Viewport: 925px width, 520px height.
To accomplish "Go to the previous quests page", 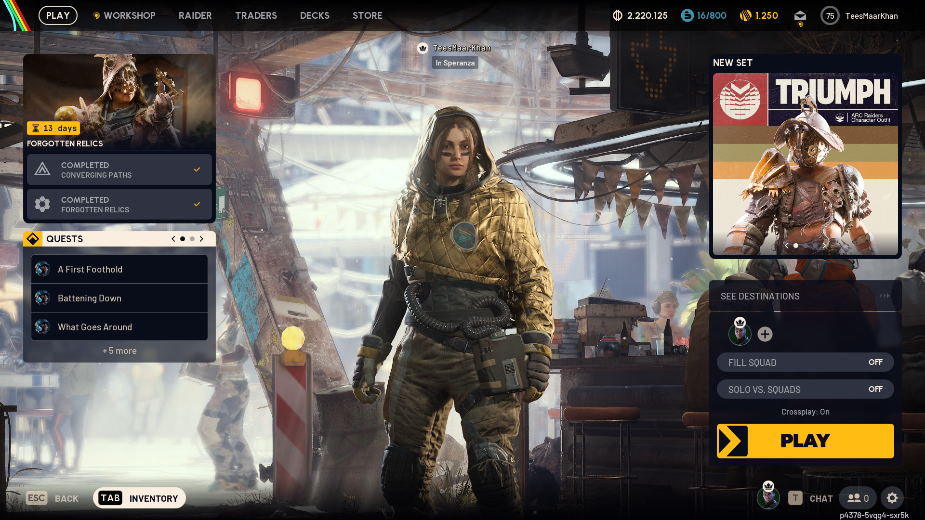I will click(173, 239).
